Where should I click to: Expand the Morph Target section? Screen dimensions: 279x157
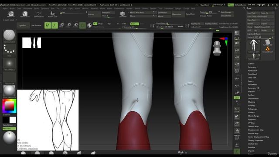(254, 116)
